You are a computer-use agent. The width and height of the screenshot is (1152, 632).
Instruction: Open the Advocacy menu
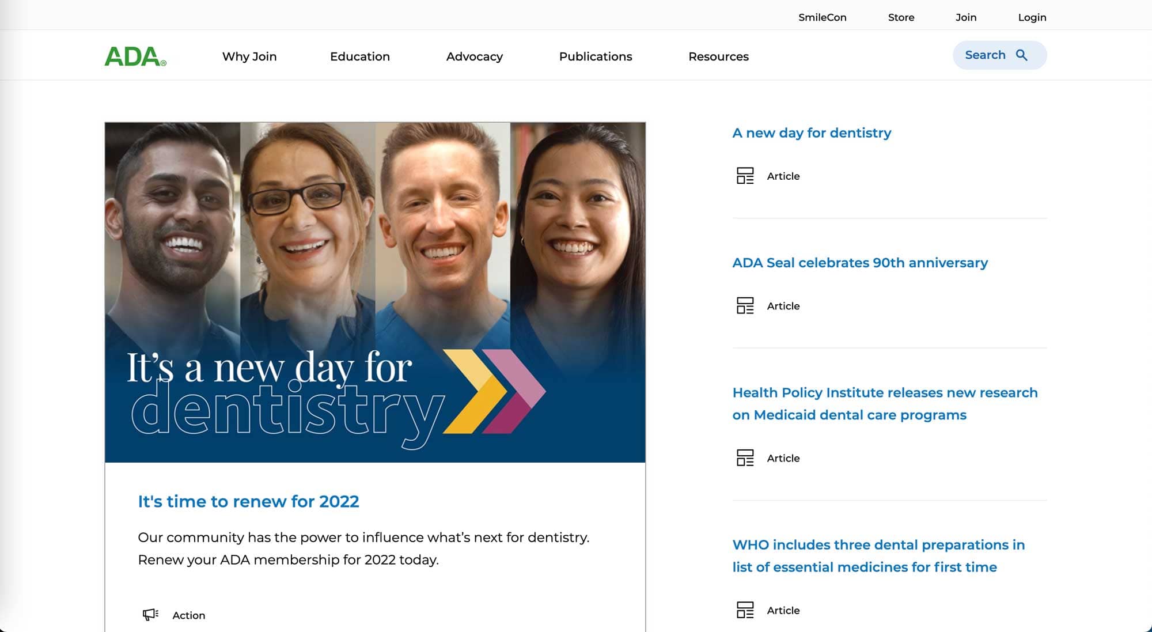tap(474, 56)
